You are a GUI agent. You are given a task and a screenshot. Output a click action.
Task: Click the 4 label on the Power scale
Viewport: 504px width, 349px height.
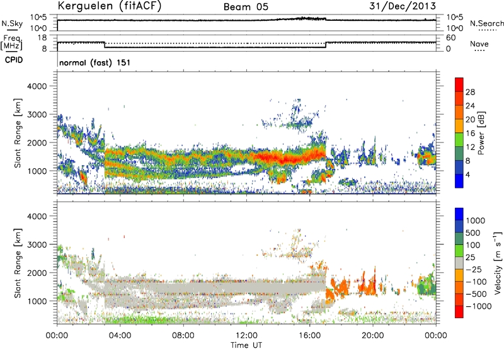[468, 174]
